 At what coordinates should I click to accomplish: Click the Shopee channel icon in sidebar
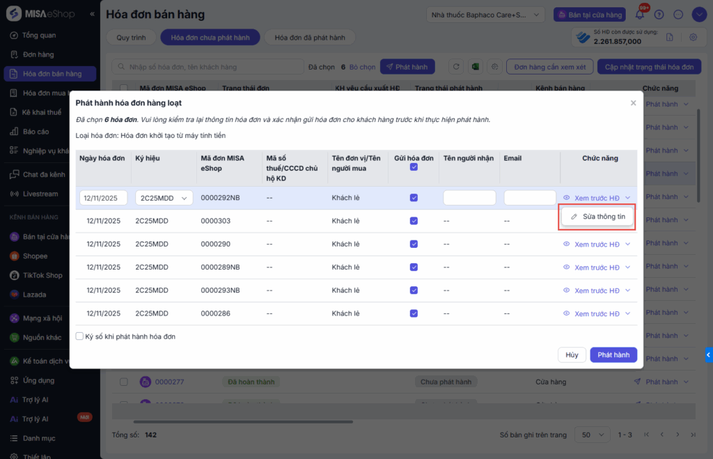(14, 256)
